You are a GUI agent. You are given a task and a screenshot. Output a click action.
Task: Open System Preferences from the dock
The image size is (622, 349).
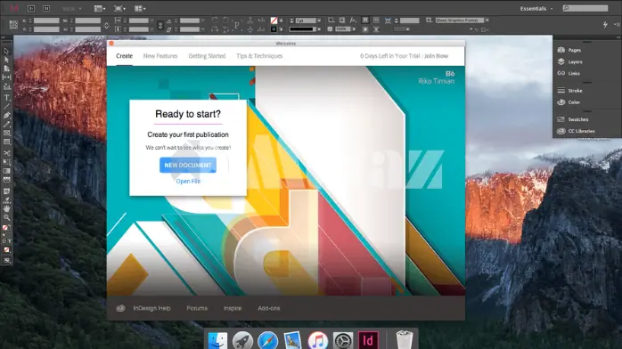[343, 340]
